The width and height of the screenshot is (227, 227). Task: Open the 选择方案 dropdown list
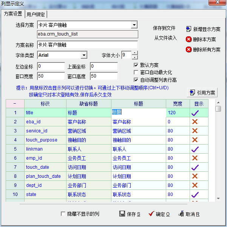(134, 25)
